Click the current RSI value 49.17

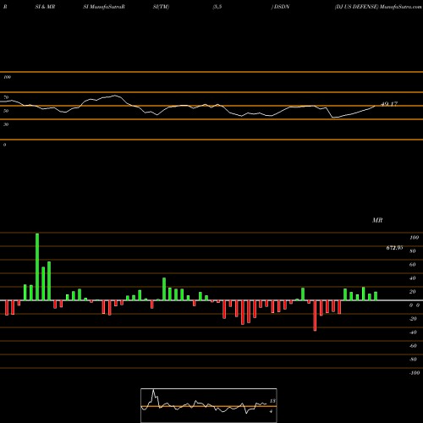pos(389,104)
